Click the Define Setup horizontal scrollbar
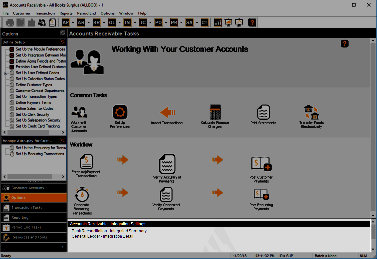This screenshot has height=259, width=377. [34, 132]
